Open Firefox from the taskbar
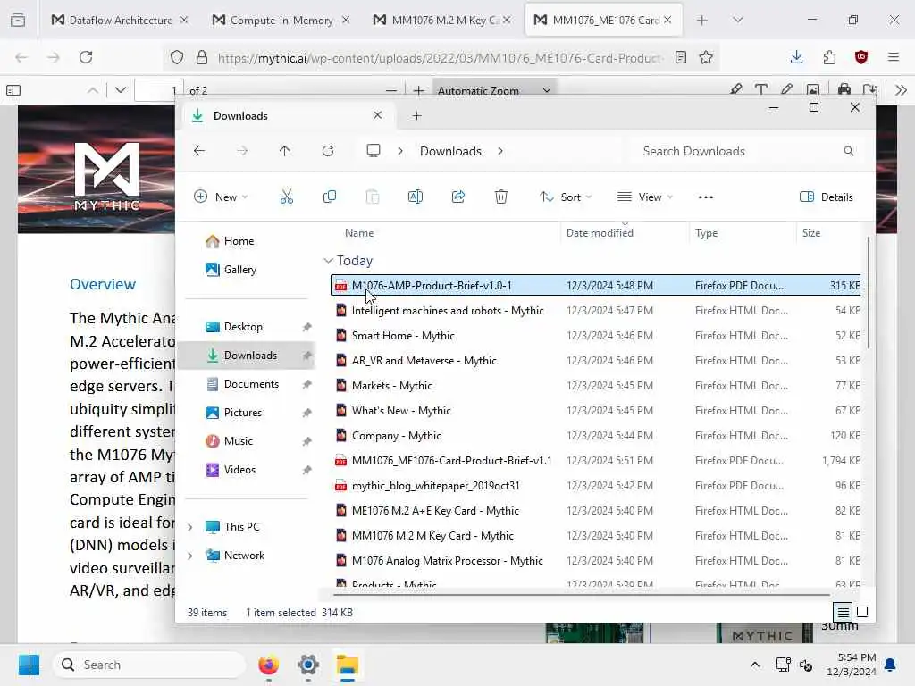Image resolution: width=915 pixels, height=686 pixels. 268,665
